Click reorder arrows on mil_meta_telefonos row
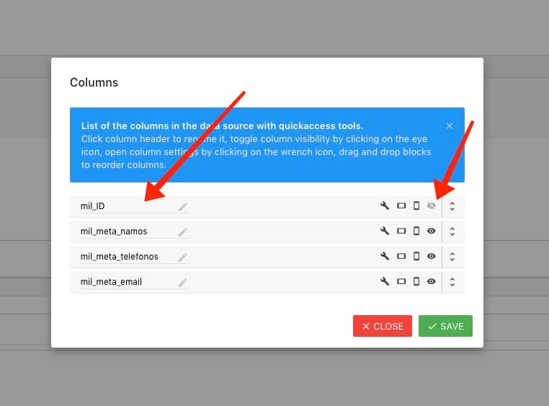This screenshot has height=406, width=549. pos(452,256)
